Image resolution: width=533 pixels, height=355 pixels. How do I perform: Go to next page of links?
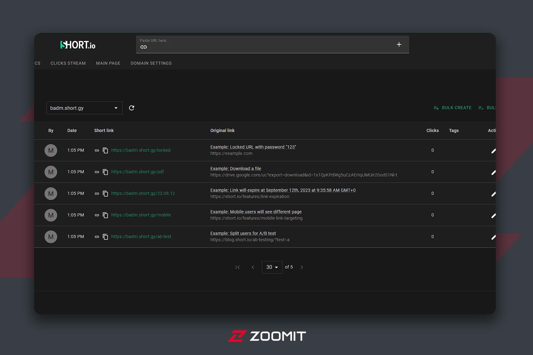(302, 267)
